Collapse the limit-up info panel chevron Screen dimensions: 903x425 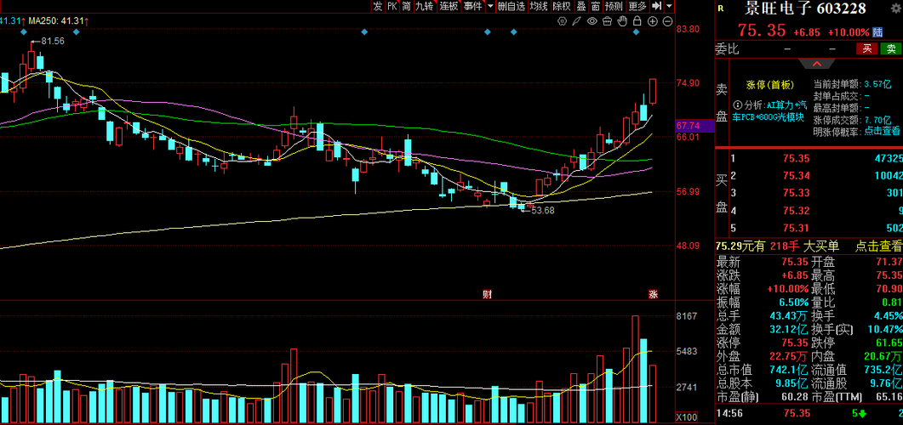point(817,63)
